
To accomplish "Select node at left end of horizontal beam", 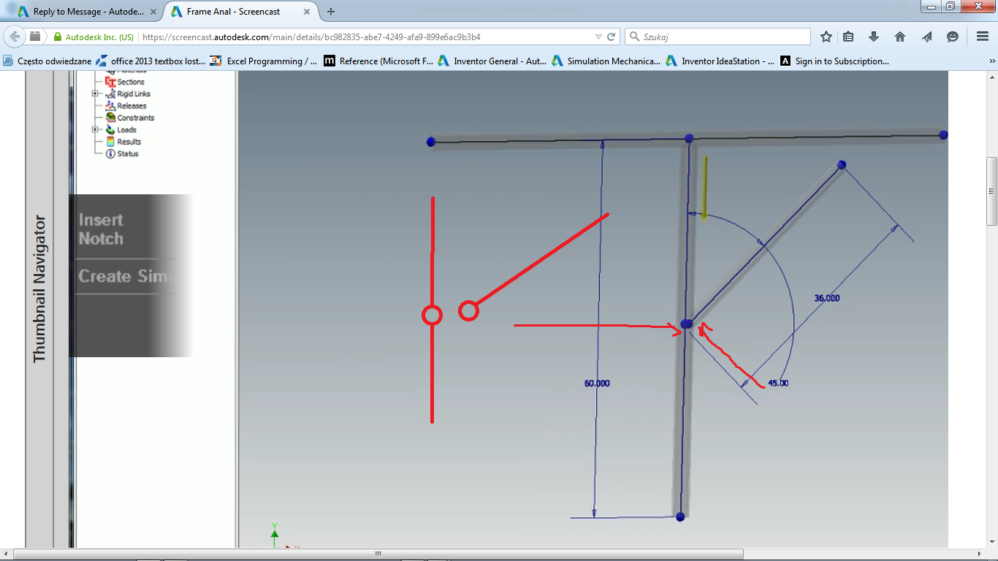I will 431,142.
